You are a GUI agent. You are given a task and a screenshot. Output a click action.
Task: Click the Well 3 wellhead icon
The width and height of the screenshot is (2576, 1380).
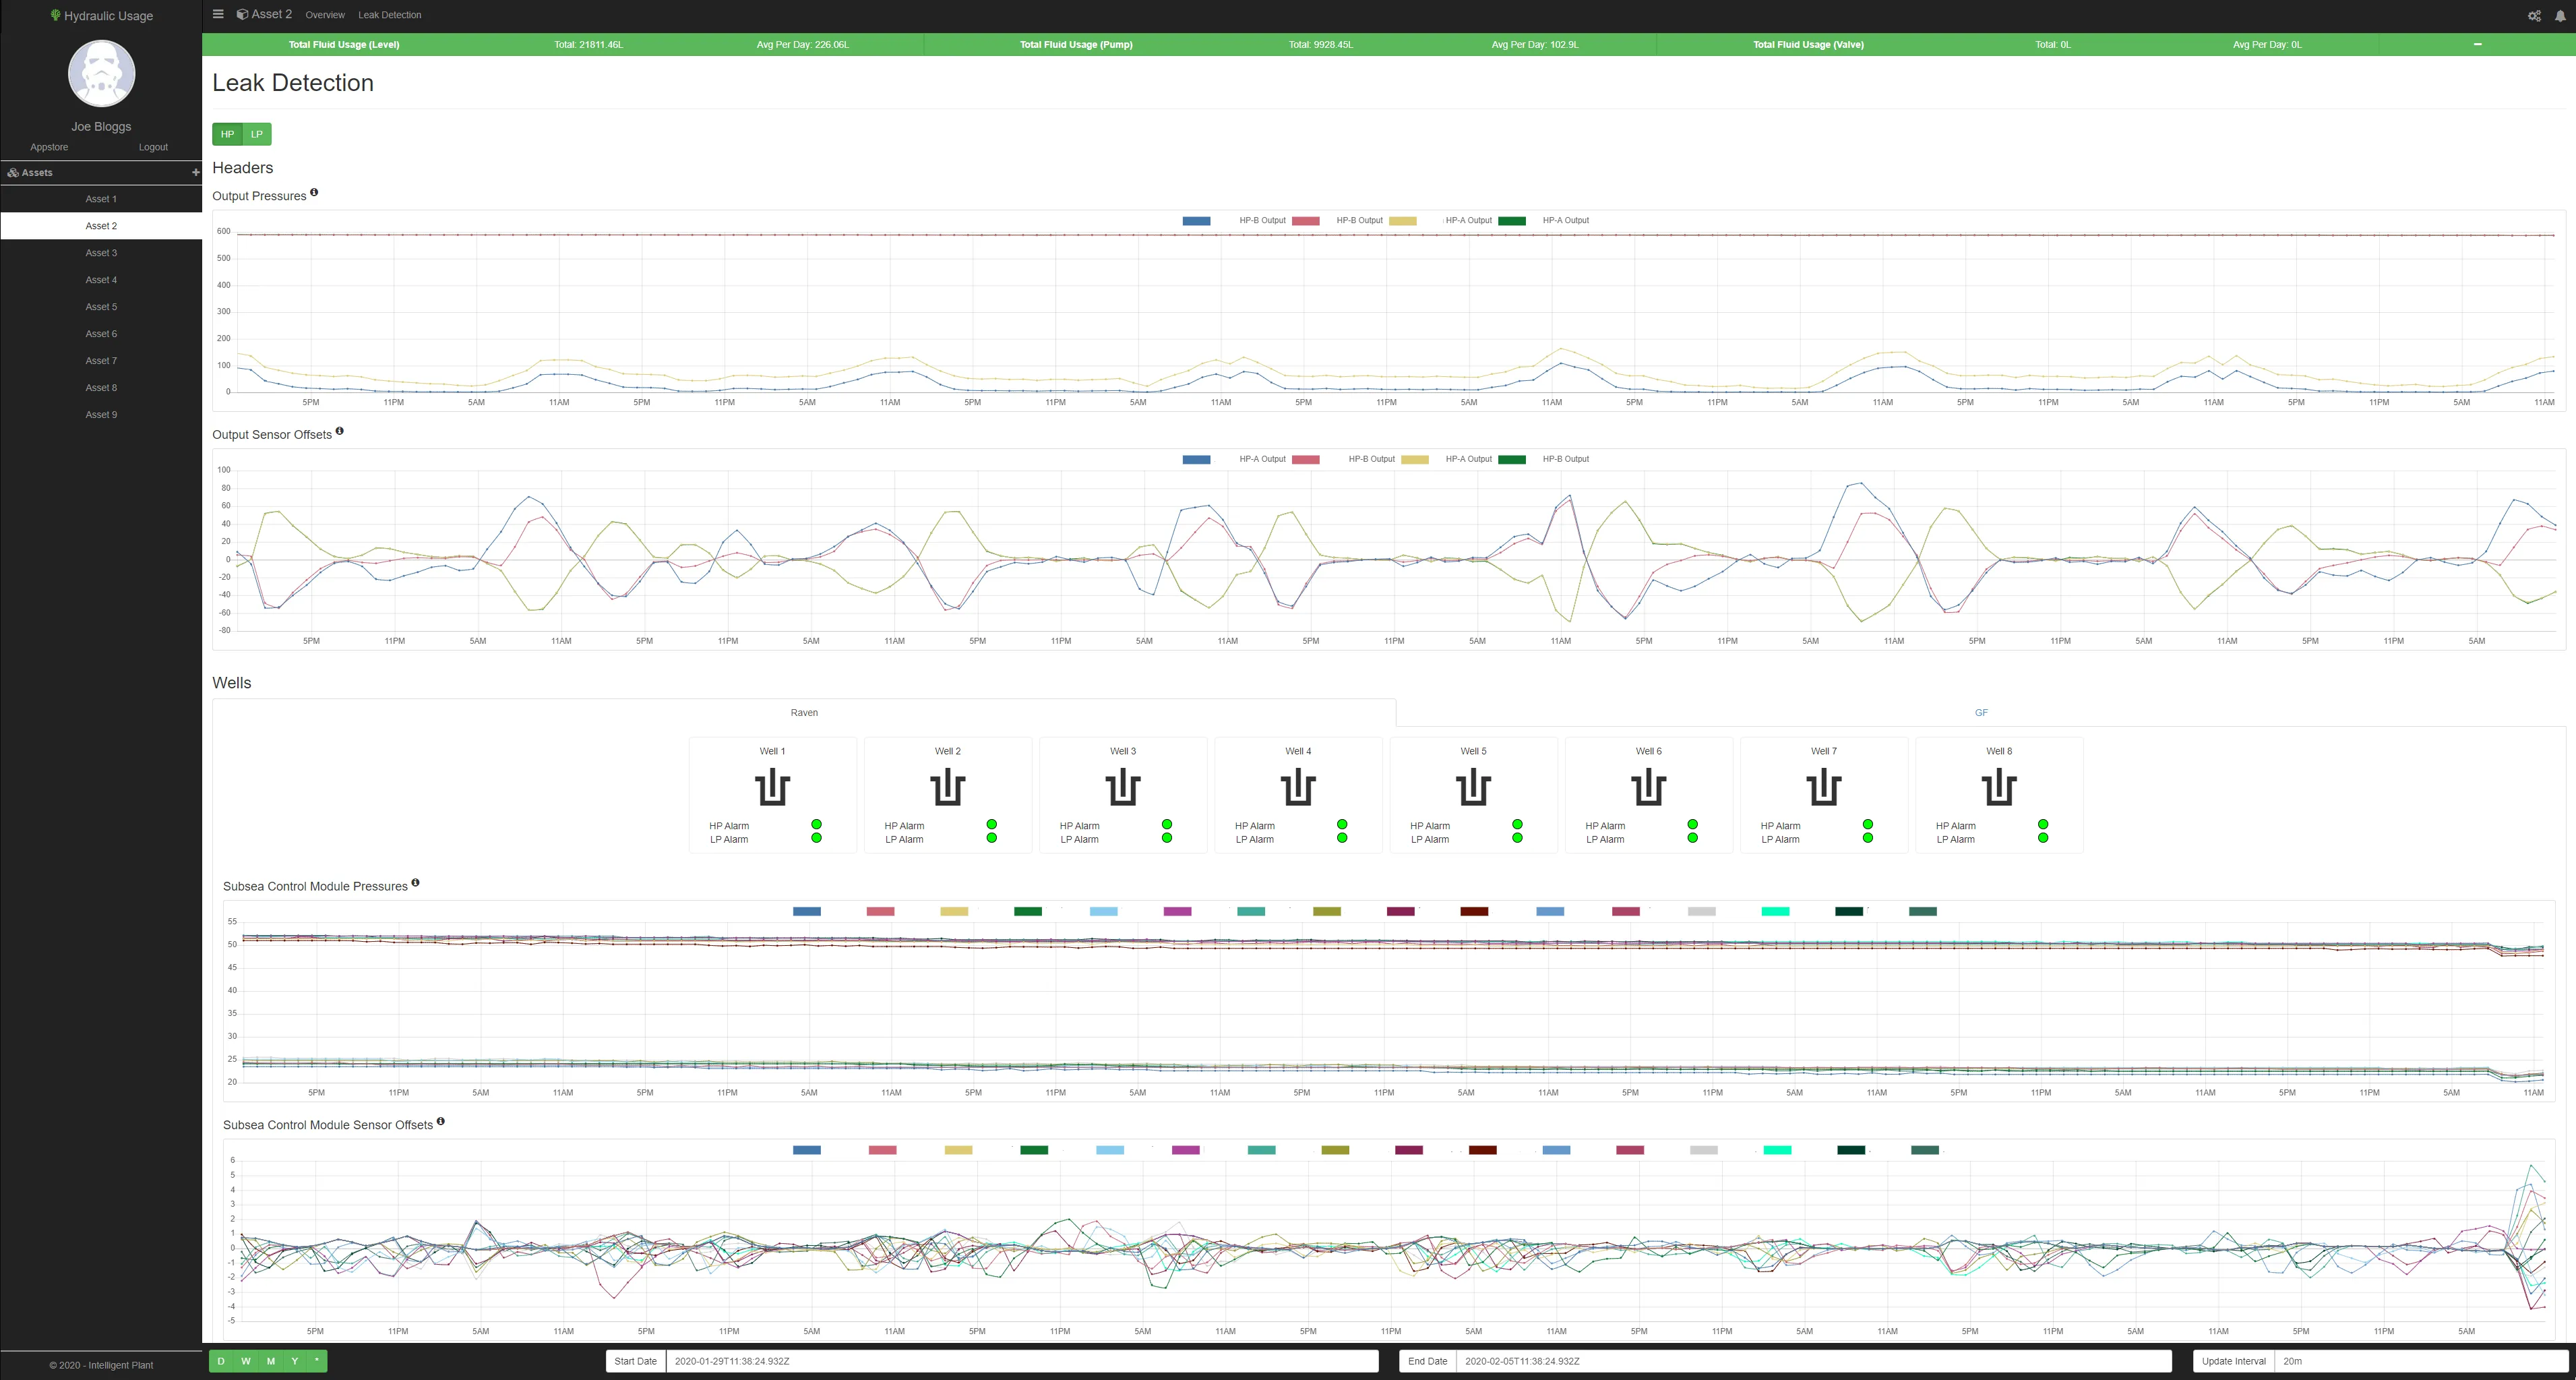pyautogui.click(x=1122, y=787)
